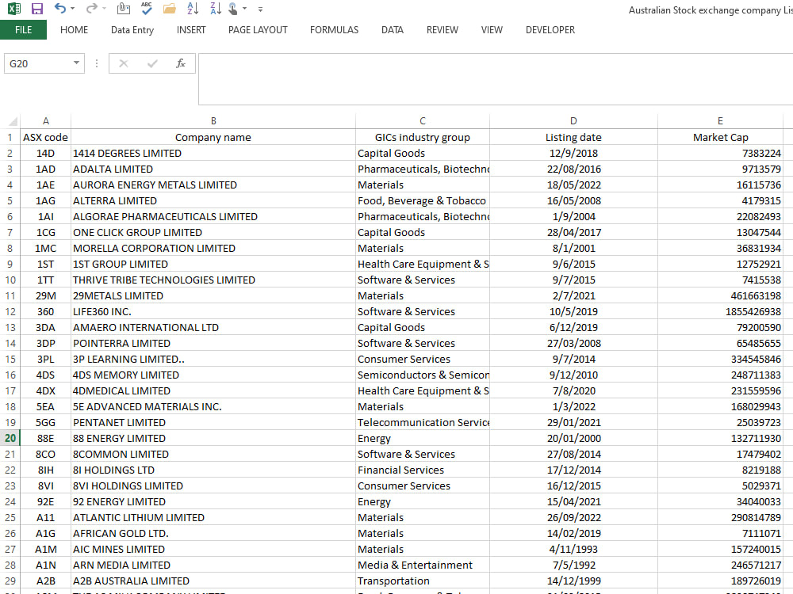Click the 'ASX code' header cell

45,137
